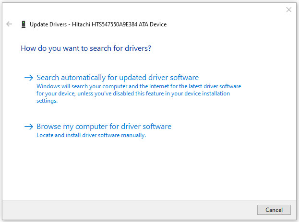Click the word 'settings.' ending the description
Screen dimensions: 299x222
pos(47,101)
